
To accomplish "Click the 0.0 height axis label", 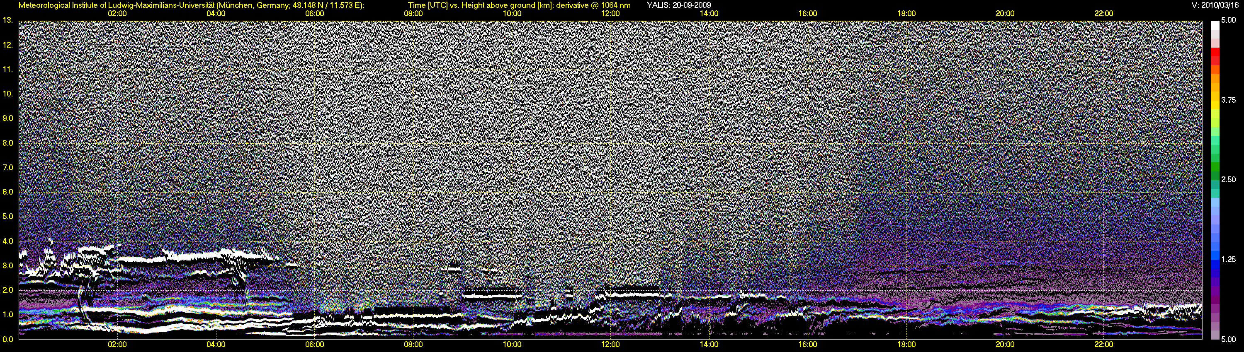I will (x=8, y=339).
